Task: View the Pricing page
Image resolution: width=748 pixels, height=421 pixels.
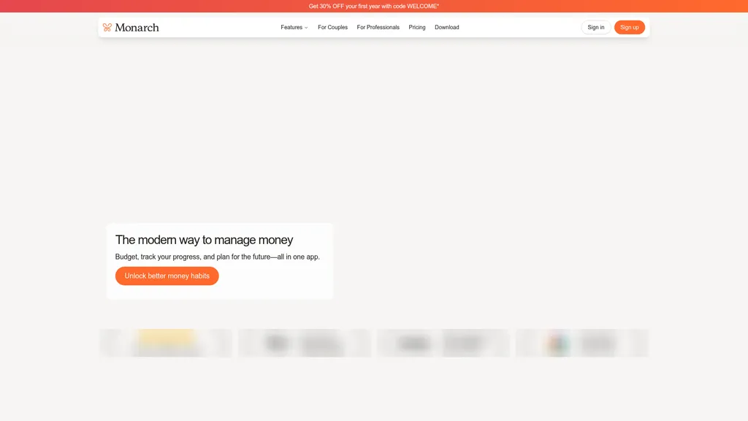Action: click(417, 27)
